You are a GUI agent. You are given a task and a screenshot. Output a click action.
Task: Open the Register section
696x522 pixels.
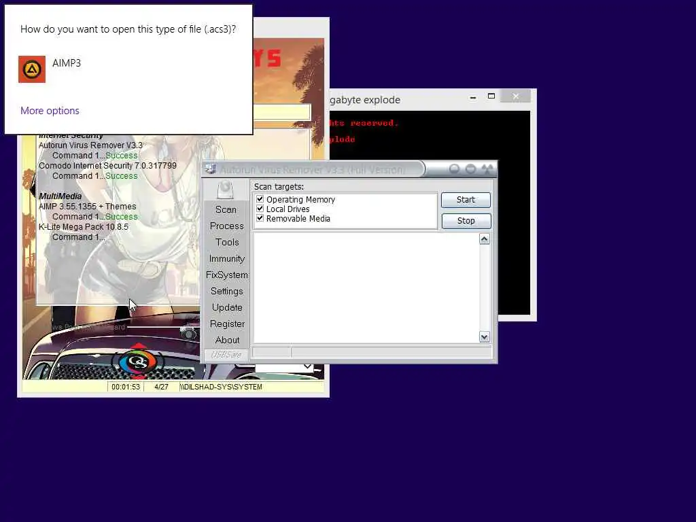coord(227,324)
